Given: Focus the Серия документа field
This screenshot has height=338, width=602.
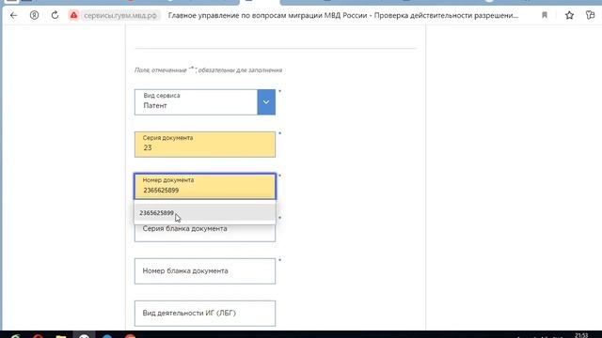Looking at the screenshot, I should pos(205,145).
